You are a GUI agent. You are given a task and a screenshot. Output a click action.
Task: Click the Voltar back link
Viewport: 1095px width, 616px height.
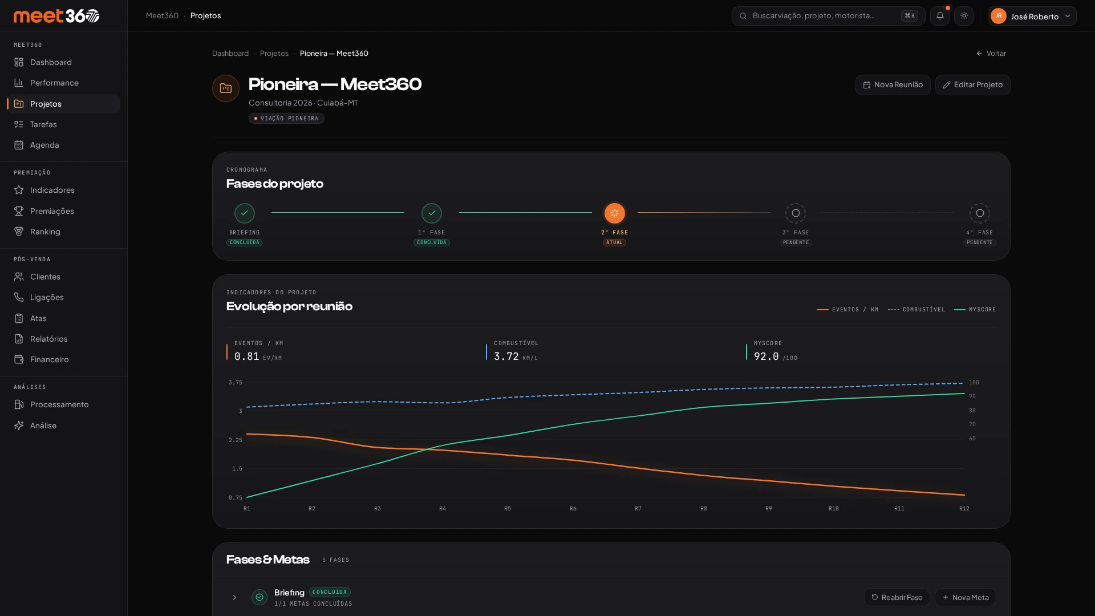(991, 54)
